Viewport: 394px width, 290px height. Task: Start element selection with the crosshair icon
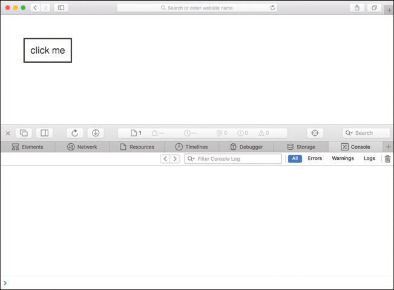315,133
